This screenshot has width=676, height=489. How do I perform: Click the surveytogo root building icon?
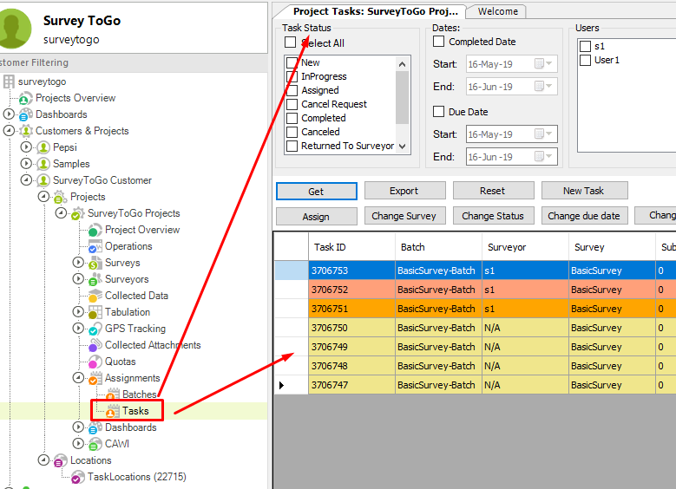tap(9, 81)
